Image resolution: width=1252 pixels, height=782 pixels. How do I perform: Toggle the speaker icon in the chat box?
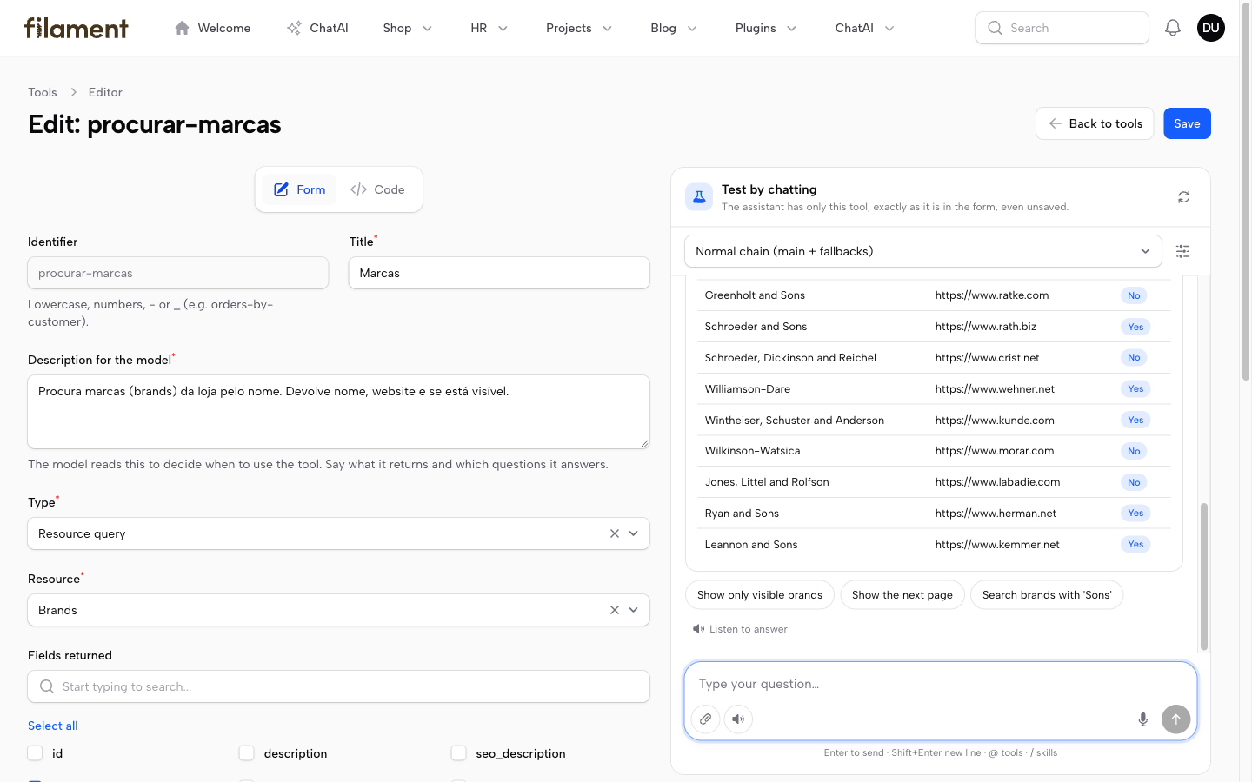click(x=738, y=719)
